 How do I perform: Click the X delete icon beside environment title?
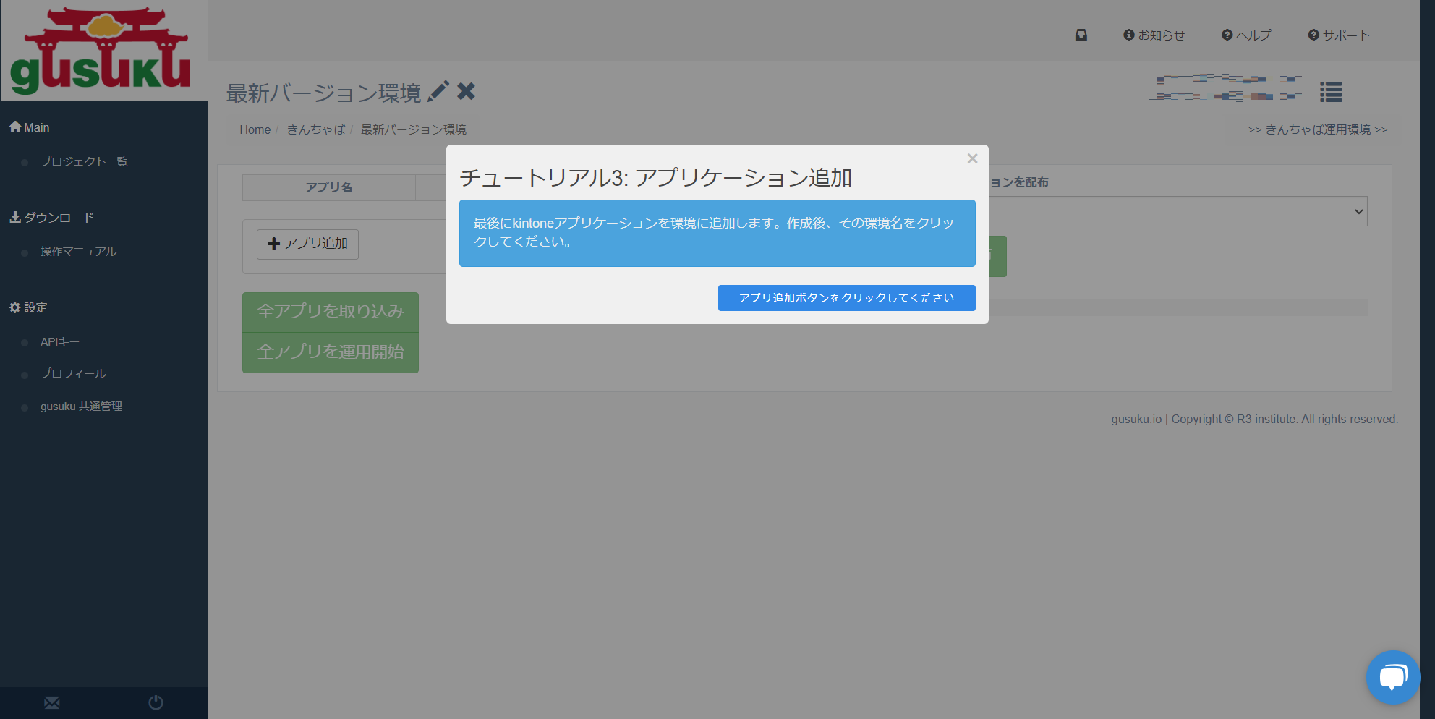[x=467, y=92]
